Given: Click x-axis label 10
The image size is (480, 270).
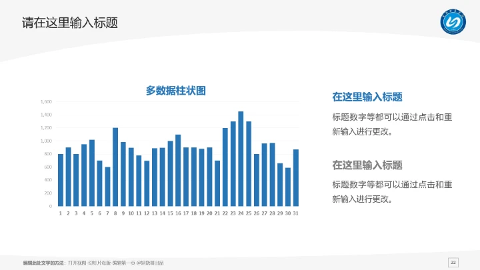Looking at the screenshot, I should (131, 213).
